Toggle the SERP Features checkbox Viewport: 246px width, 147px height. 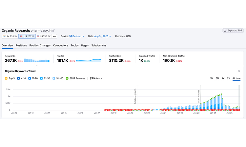click(67, 78)
